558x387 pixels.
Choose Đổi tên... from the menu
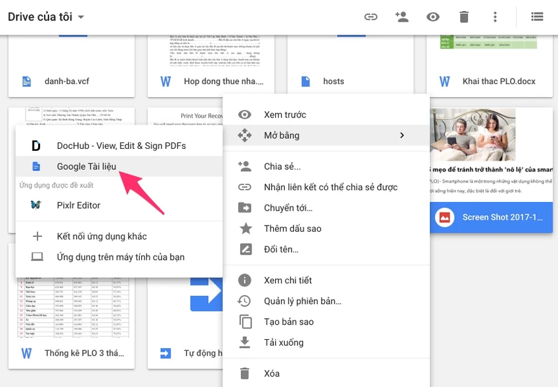pos(326,249)
